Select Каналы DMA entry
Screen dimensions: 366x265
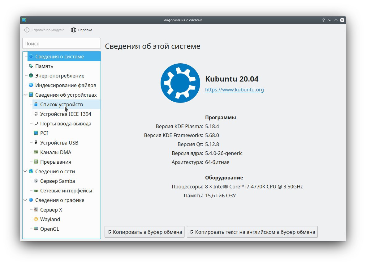click(x=67, y=152)
